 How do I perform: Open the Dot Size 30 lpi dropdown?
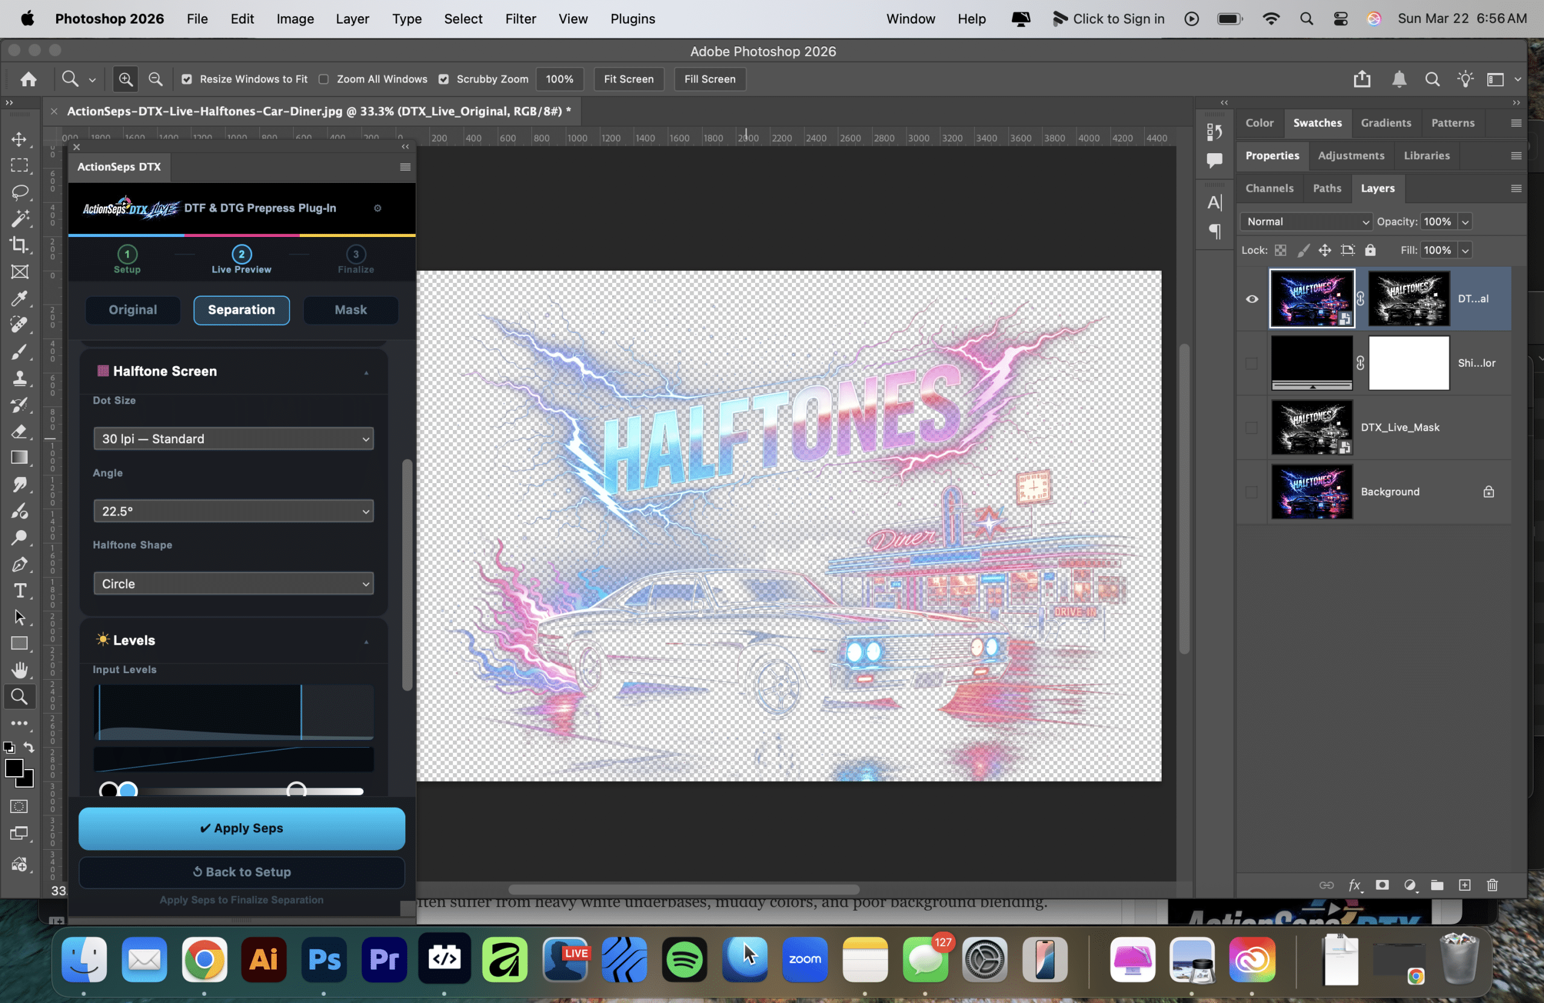pos(233,439)
